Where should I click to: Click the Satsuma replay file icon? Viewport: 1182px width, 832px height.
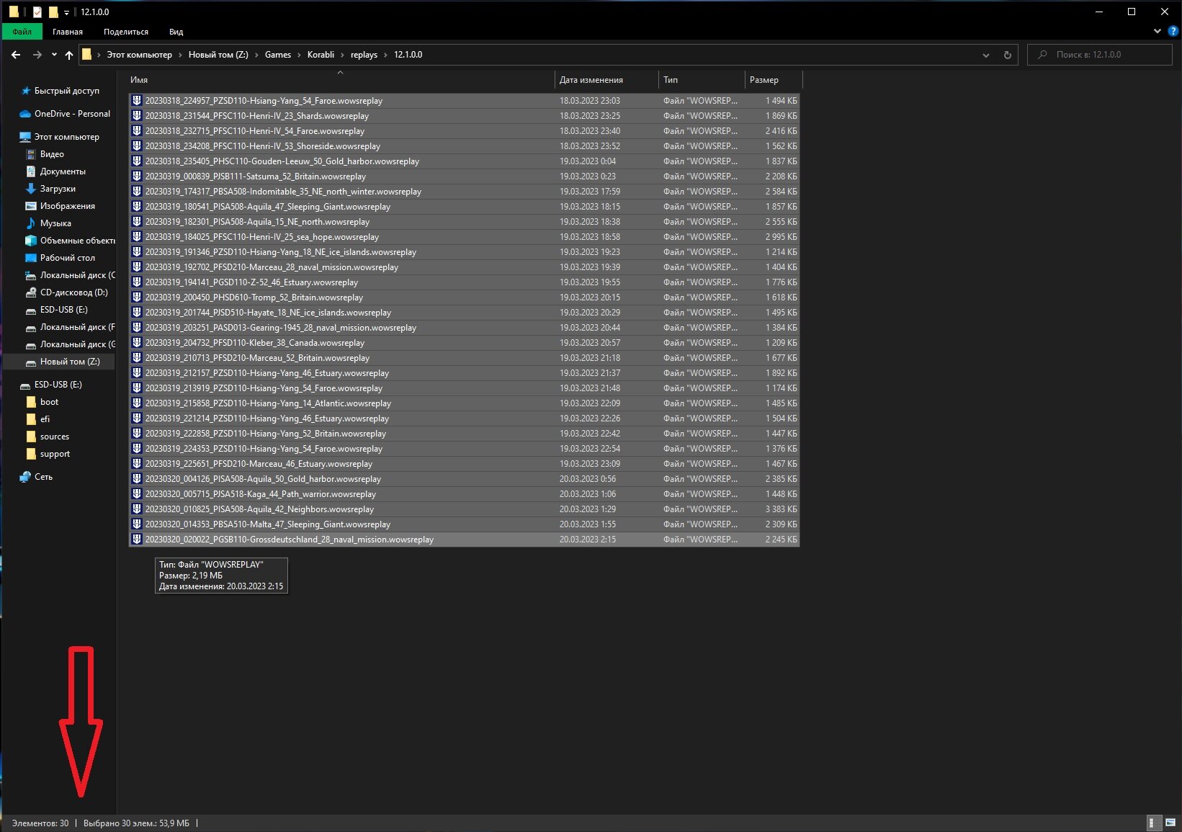136,176
